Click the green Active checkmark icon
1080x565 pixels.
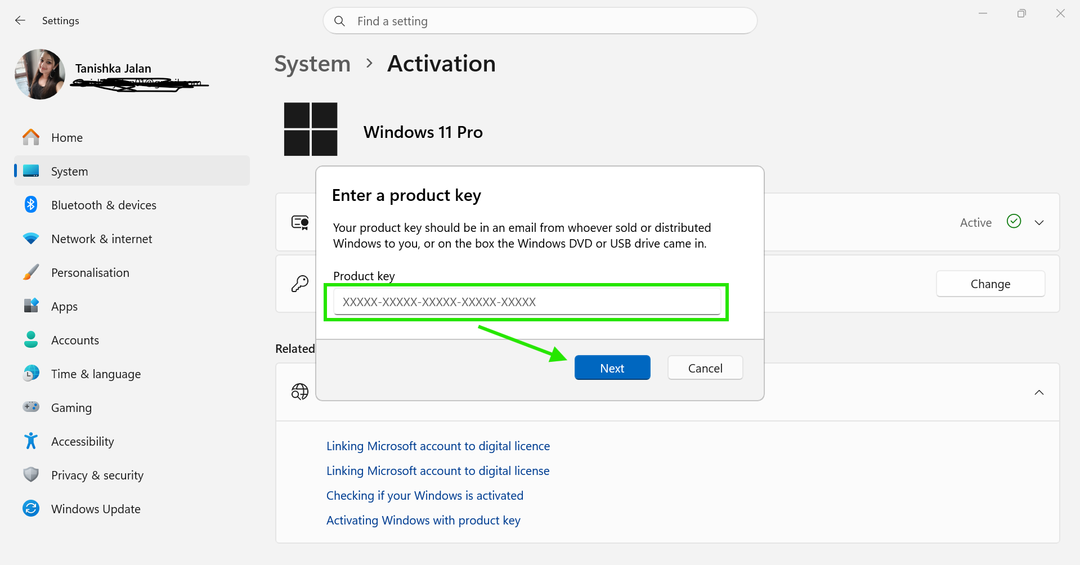tap(1014, 222)
